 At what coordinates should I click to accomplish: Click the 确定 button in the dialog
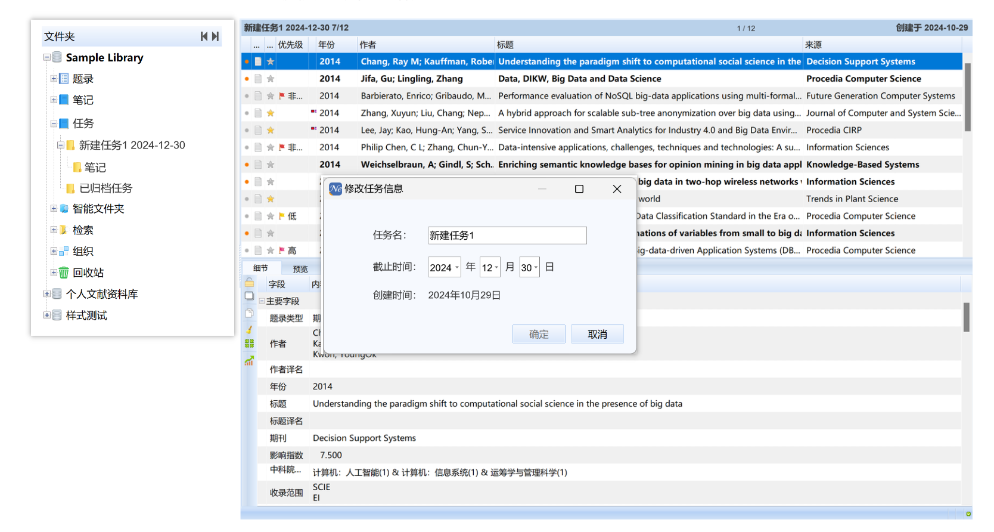click(539, 335)
